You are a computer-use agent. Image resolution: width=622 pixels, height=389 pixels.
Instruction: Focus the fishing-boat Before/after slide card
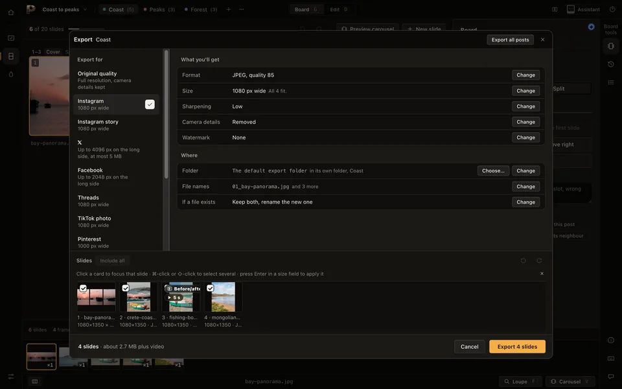click(181, 305)
